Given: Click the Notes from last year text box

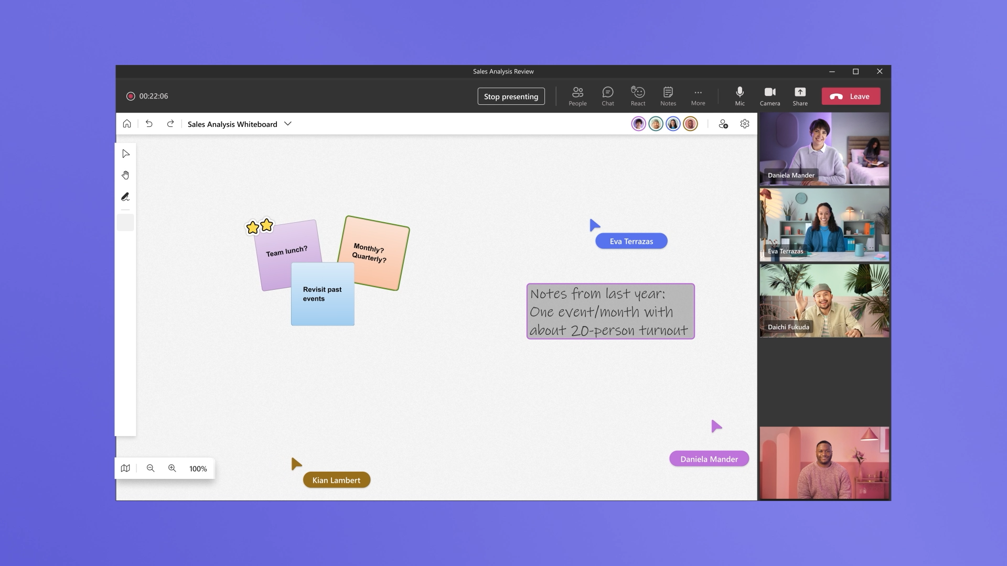Looking at the screenshot, I should point(610,311).
